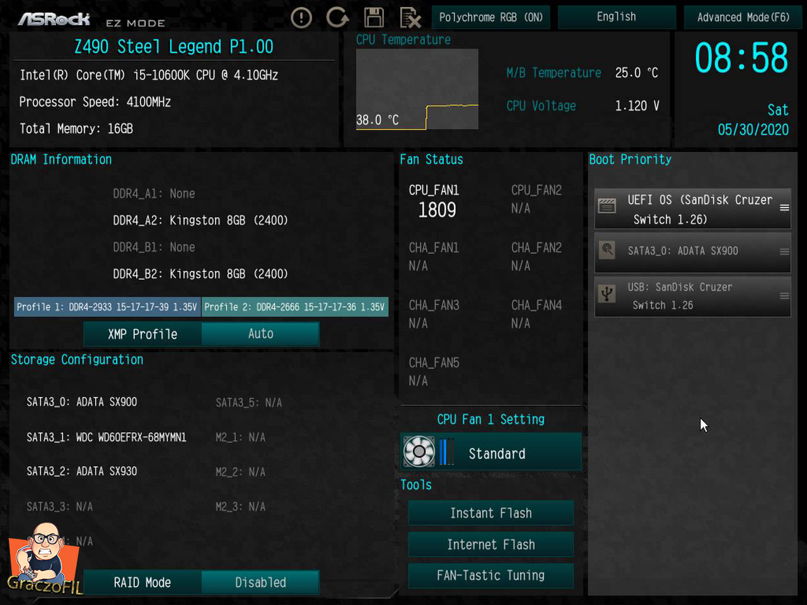Click the CPU fan icon beside Standard

tap(419, 452)
